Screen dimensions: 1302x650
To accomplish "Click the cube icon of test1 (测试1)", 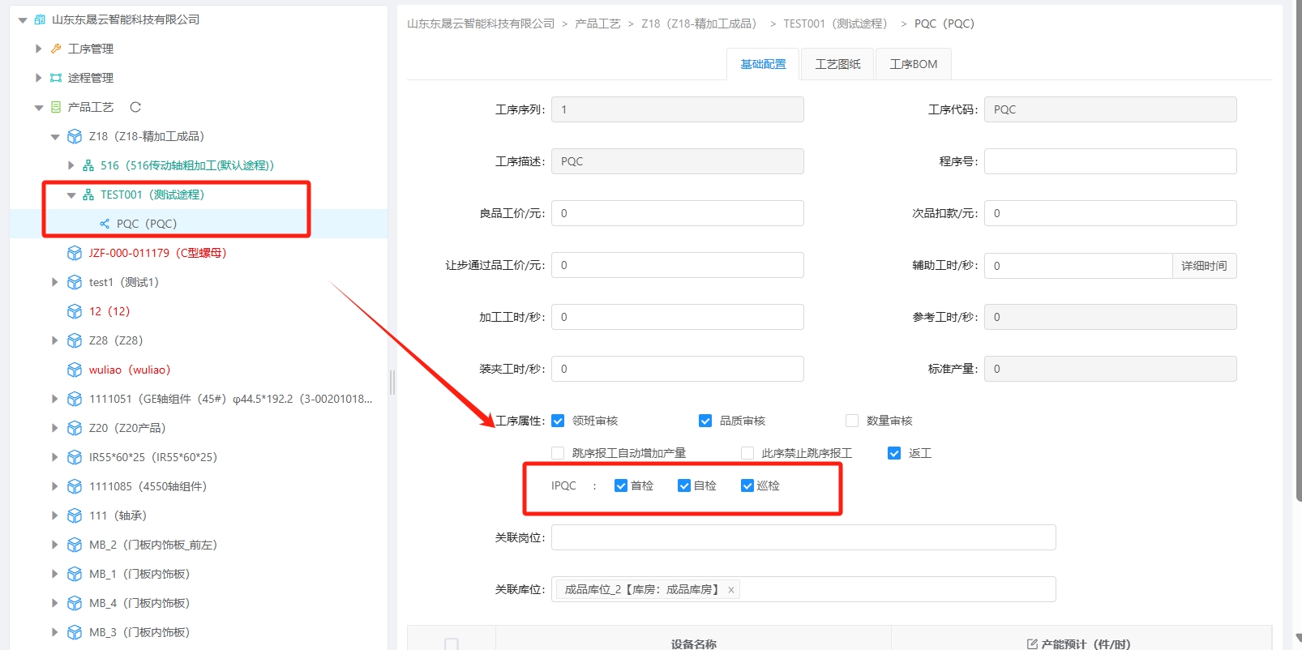I will tap(75, 282).
